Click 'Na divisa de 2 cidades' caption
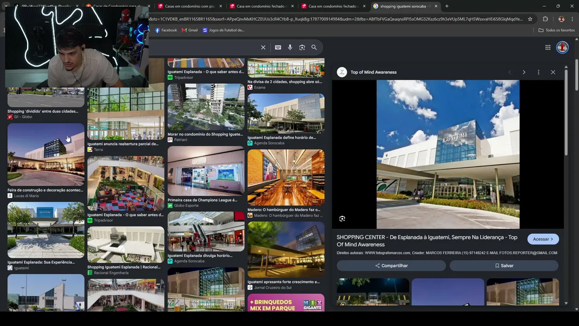The height and width of the screenshot is (326, 579). click(285, 82)
